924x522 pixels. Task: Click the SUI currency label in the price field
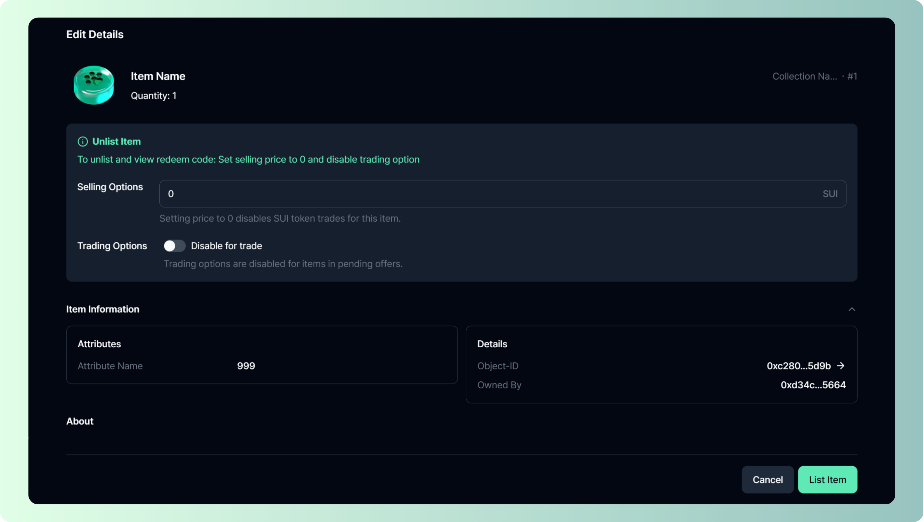(830, 194)
